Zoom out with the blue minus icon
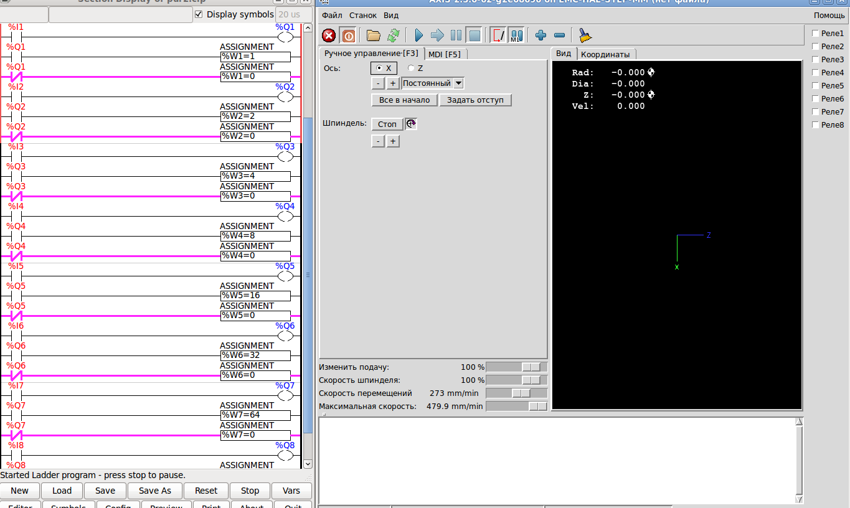850x508 pixels. tap(559, 35)
